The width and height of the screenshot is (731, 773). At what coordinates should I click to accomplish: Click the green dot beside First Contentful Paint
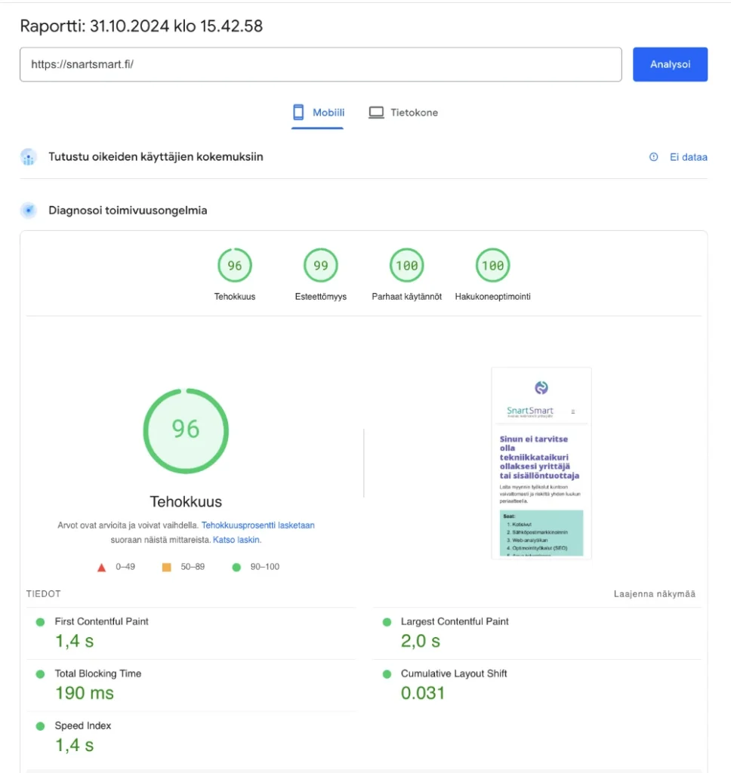coord(41,622)
